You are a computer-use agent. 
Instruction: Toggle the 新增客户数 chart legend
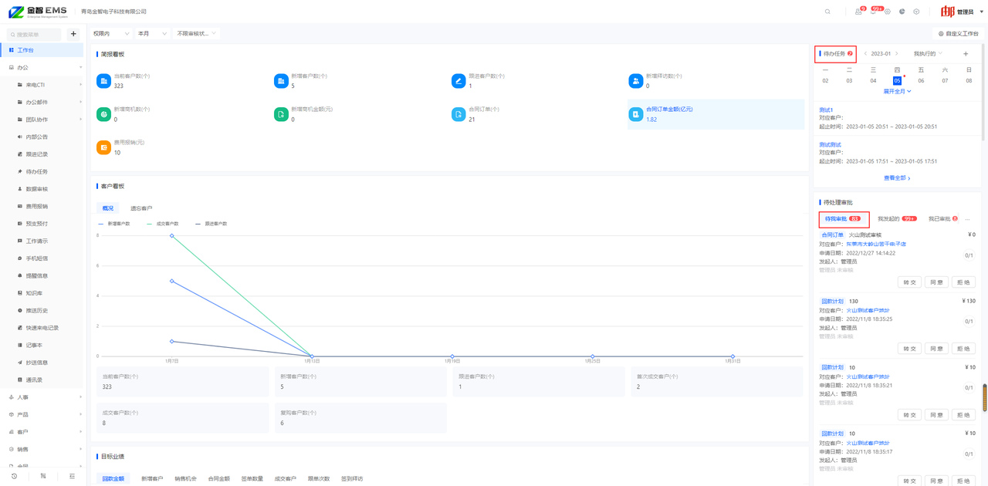[x=114, y=224]
